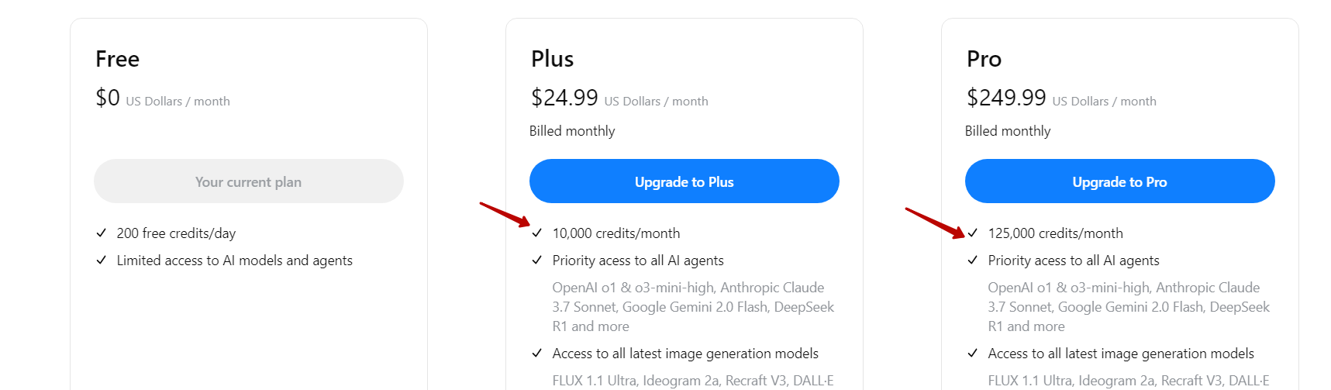
Task: Click Pro plan's Priority access checkmark
Action: tap(972, 260)
